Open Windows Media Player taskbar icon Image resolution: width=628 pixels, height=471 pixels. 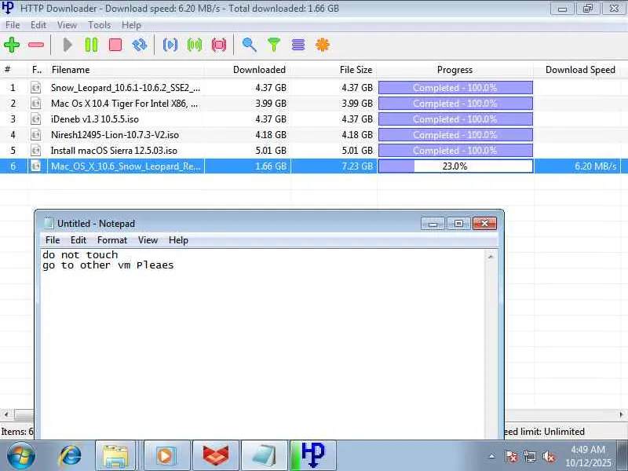166,456
